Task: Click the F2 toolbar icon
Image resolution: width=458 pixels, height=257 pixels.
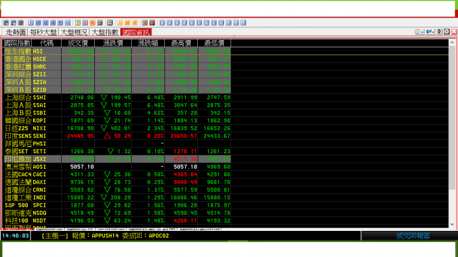Action: tap(169, 23)
